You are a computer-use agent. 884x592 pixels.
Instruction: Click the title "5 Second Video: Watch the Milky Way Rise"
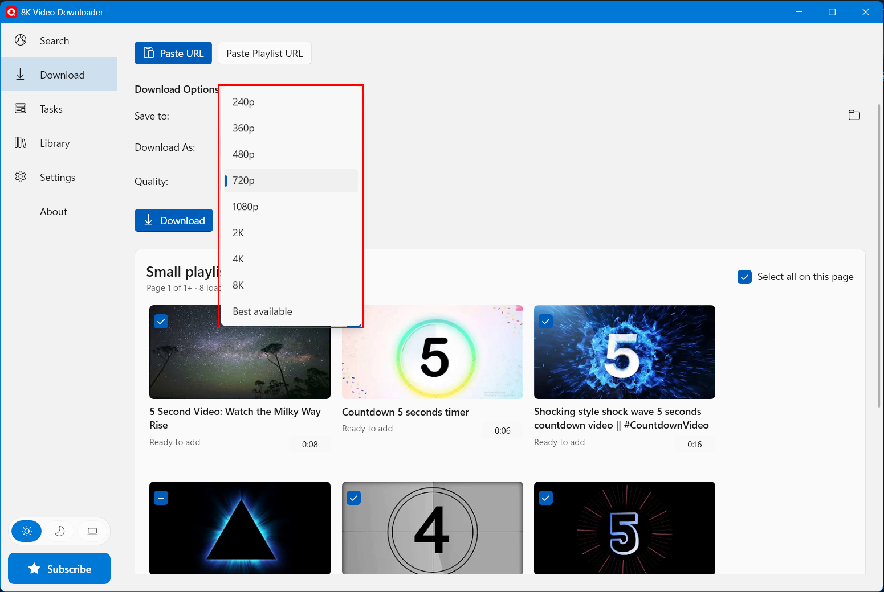pos(235,418)
